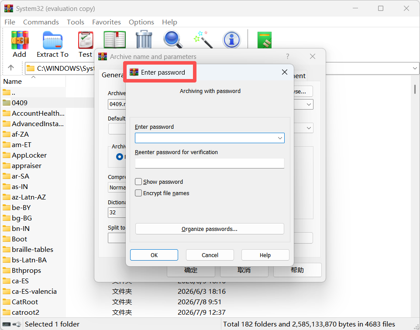Image resolution: width=420 pixels, height=330 pixels.
Task: Select the bg-BG folder row
Action: coord(34,218)
